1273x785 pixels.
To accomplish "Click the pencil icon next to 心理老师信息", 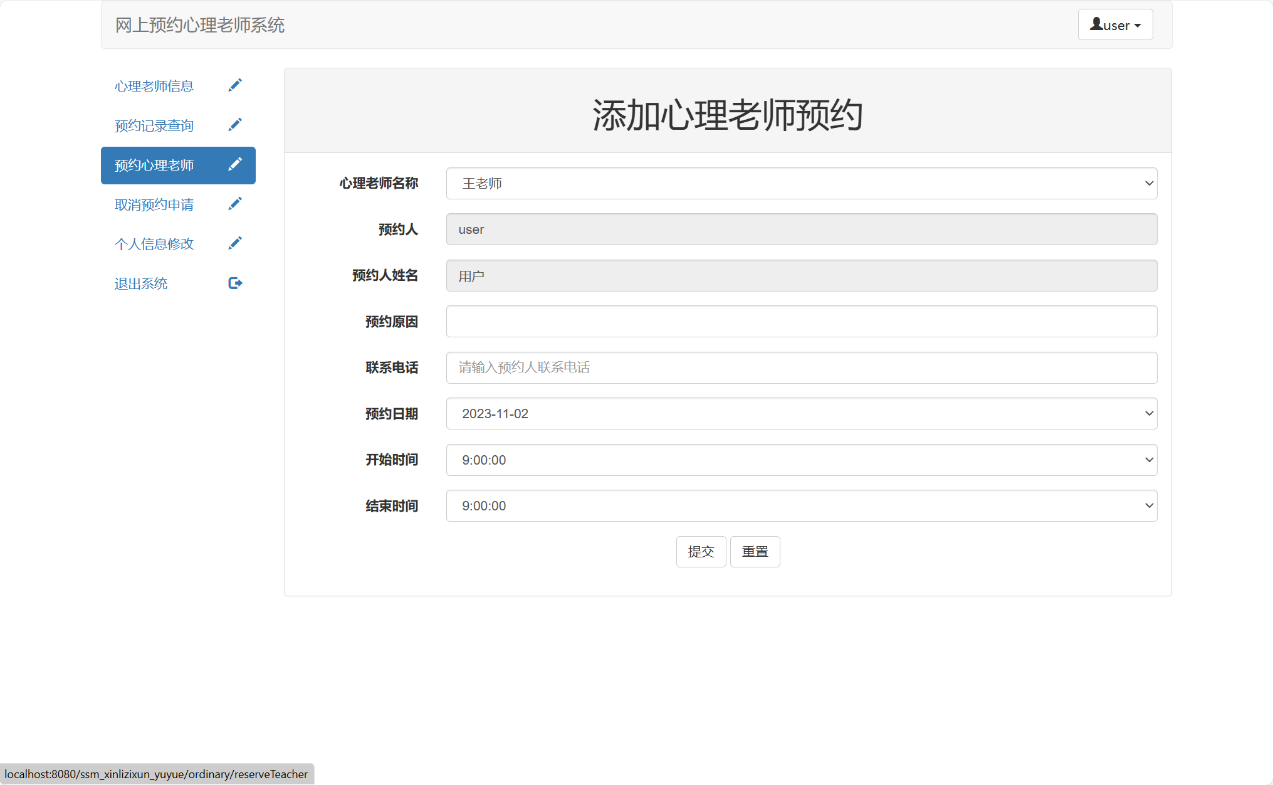I will 235,85.
